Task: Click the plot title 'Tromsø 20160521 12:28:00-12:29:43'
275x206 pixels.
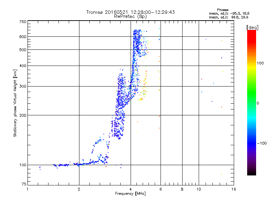Action: coord(130,12)
